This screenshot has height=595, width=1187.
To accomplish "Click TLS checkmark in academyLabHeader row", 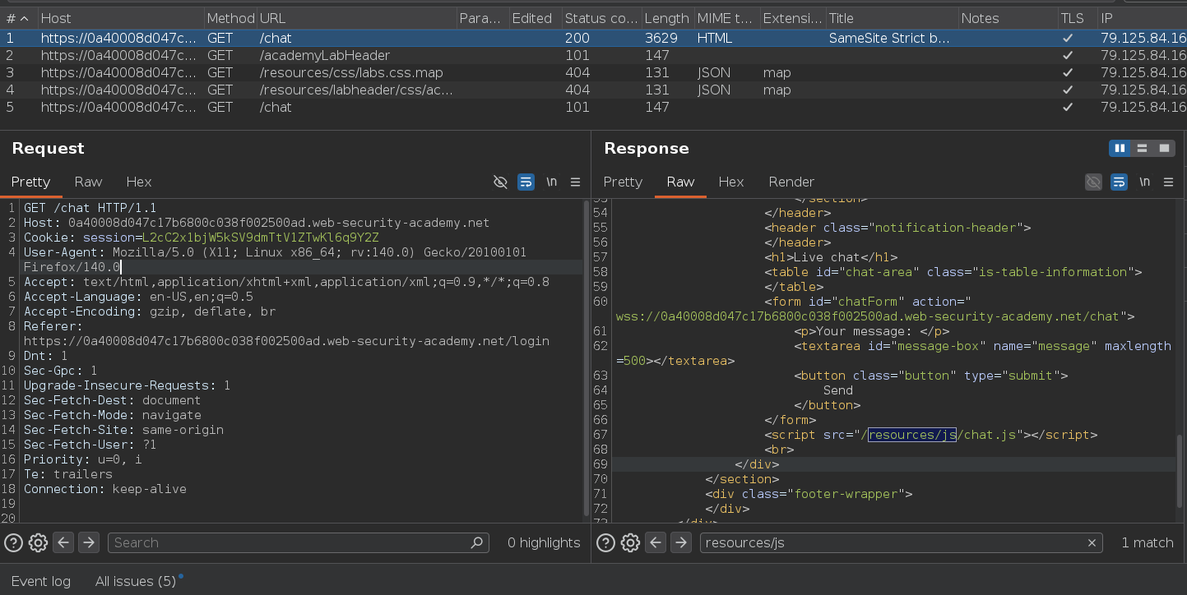I will coord(1068,55).
